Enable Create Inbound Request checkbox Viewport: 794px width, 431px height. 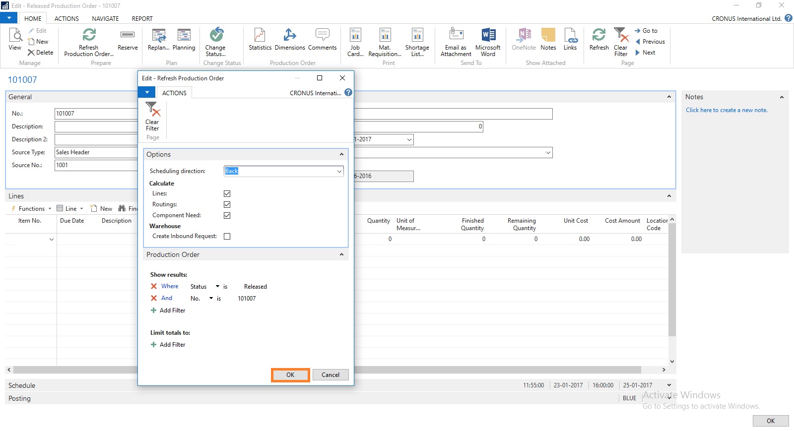(227, 236)
